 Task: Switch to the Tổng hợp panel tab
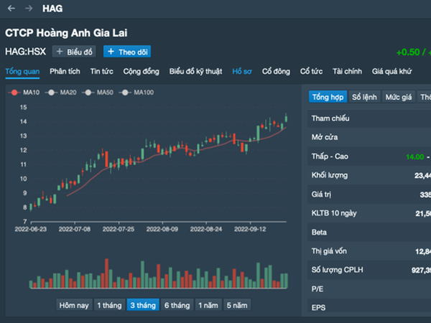pyautogui.click(x=328, y=97)
